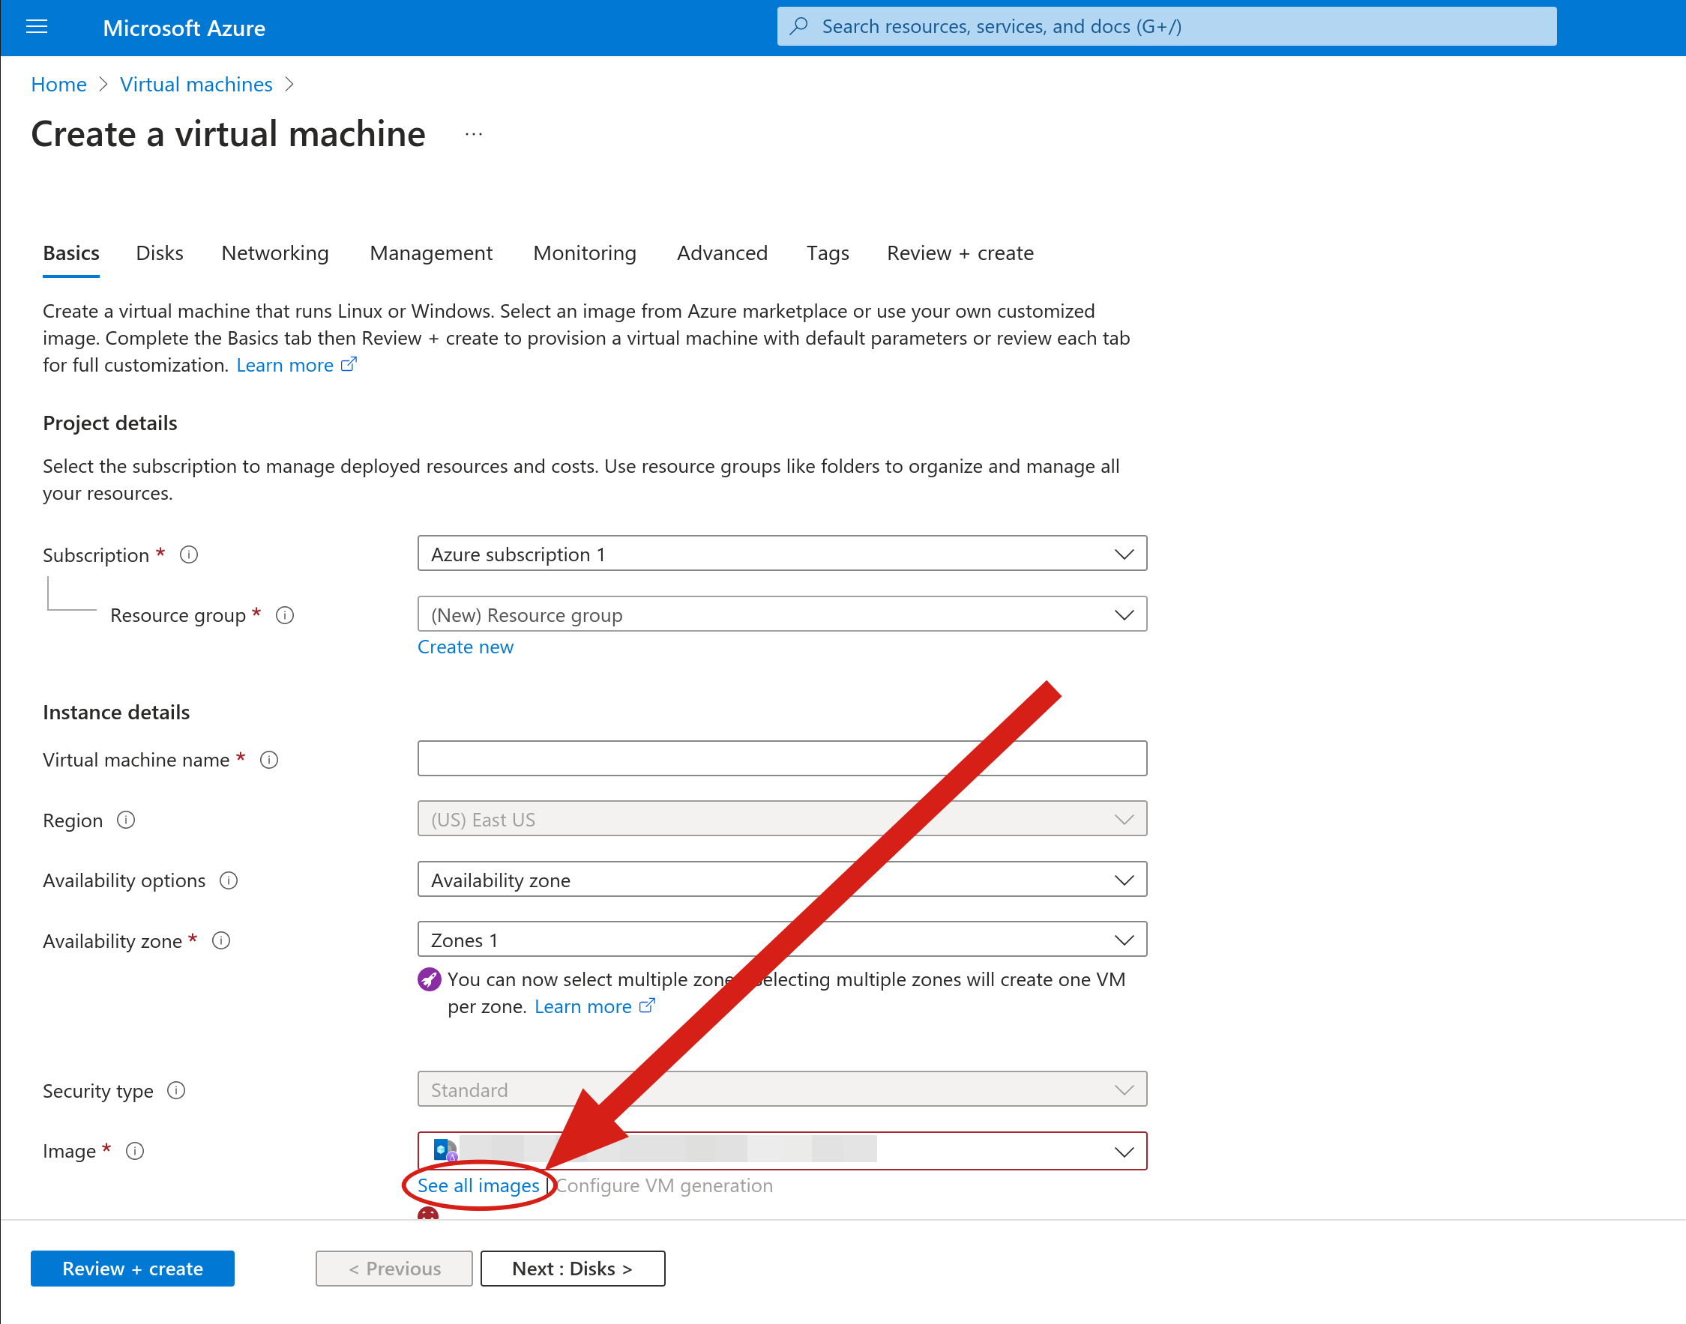The width and height of the screenshot is (1686, 1324).
Task: Open Learn more link in intro text
Action: tap(285, 365)
